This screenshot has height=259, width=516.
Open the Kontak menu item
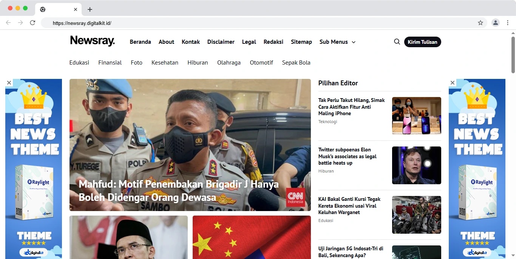point(191,42)
